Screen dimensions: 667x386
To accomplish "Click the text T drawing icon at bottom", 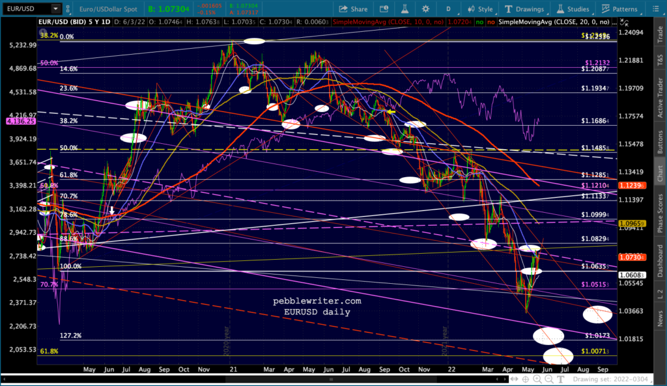I will coord(561,379).
